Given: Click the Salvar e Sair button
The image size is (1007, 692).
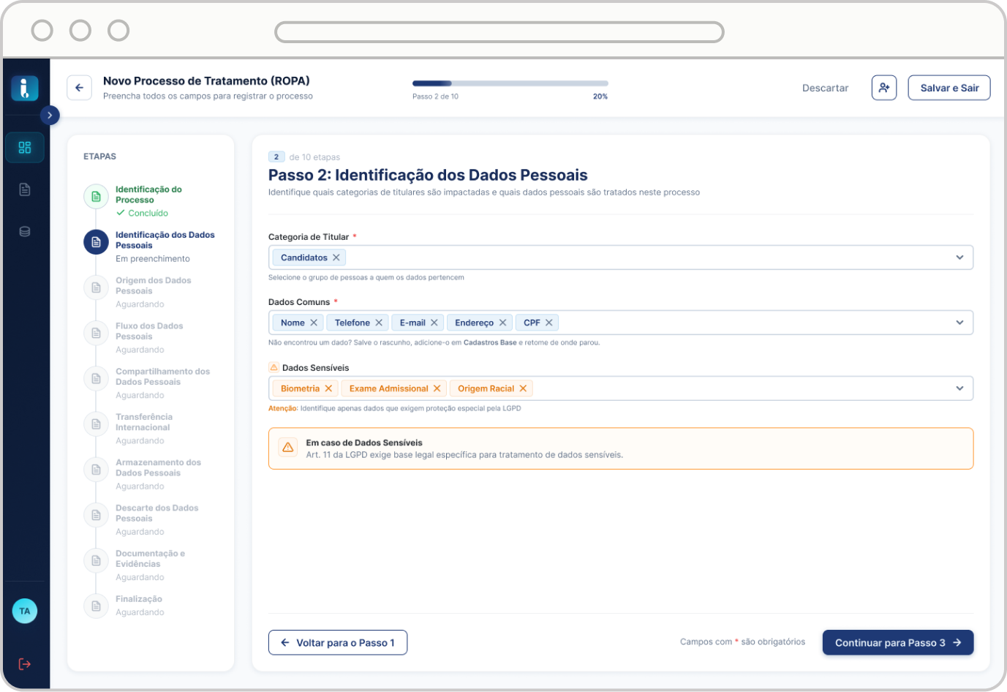Looking at the screenshot, I should (x=949, y=88).
